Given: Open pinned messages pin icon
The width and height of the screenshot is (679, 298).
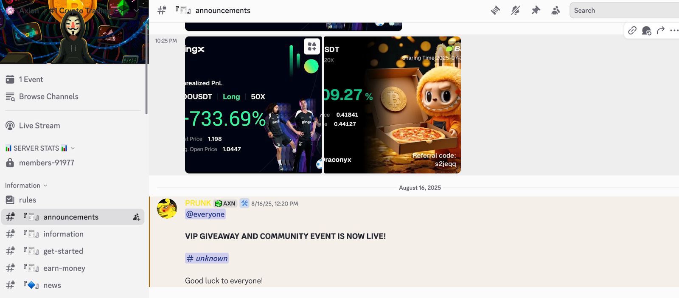Looking at the screenshot, I should (x=536, y=11).
